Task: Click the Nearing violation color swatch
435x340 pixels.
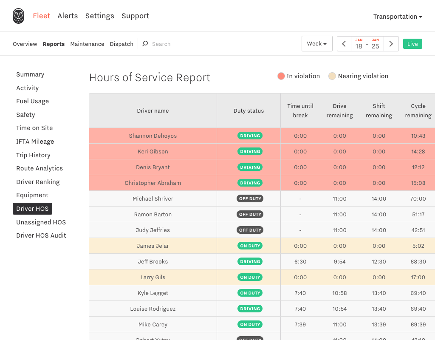Action: tap(332, 76)
